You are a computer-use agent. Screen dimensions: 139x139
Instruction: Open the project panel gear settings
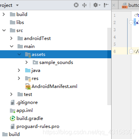point(97,5)
